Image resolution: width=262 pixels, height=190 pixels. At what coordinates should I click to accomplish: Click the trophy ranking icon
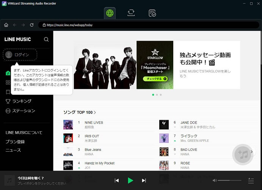click(x=8, y=101)
